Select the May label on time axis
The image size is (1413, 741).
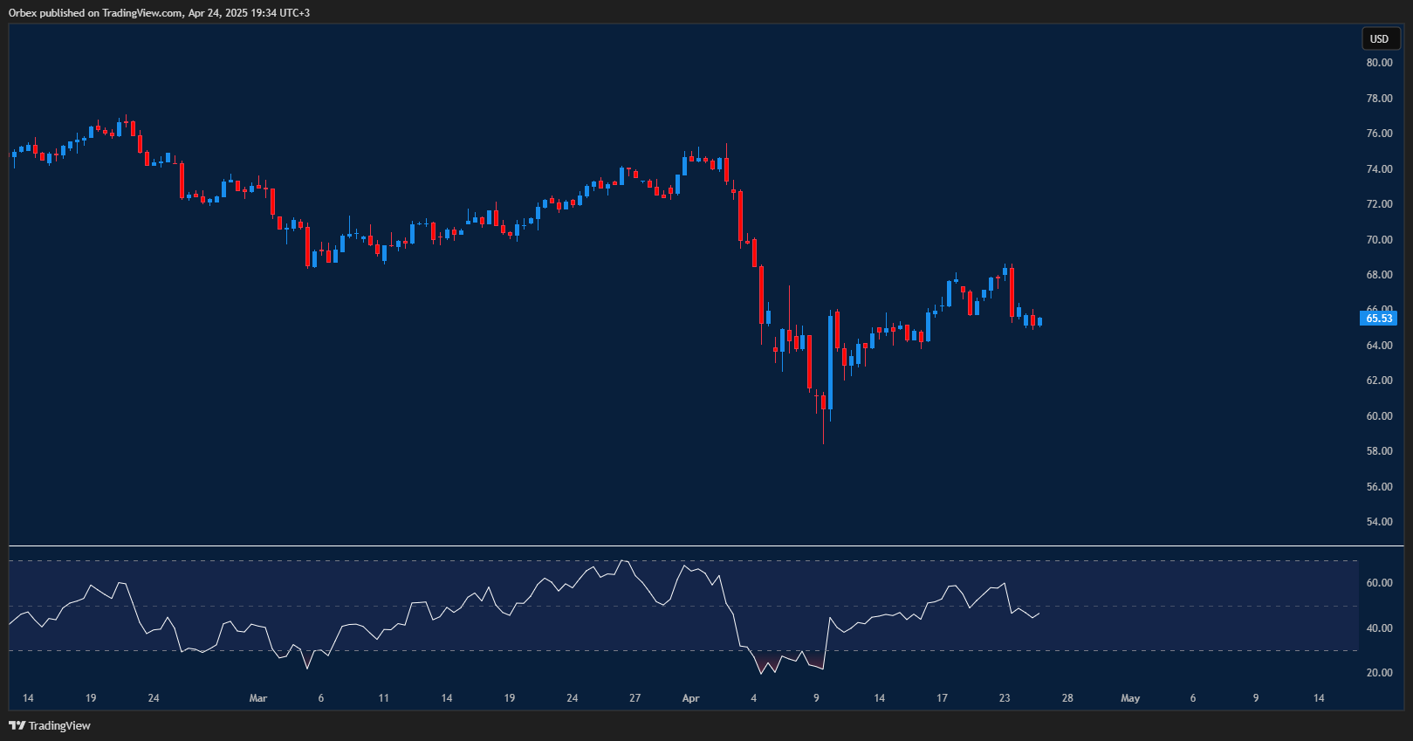[1130, 698]
